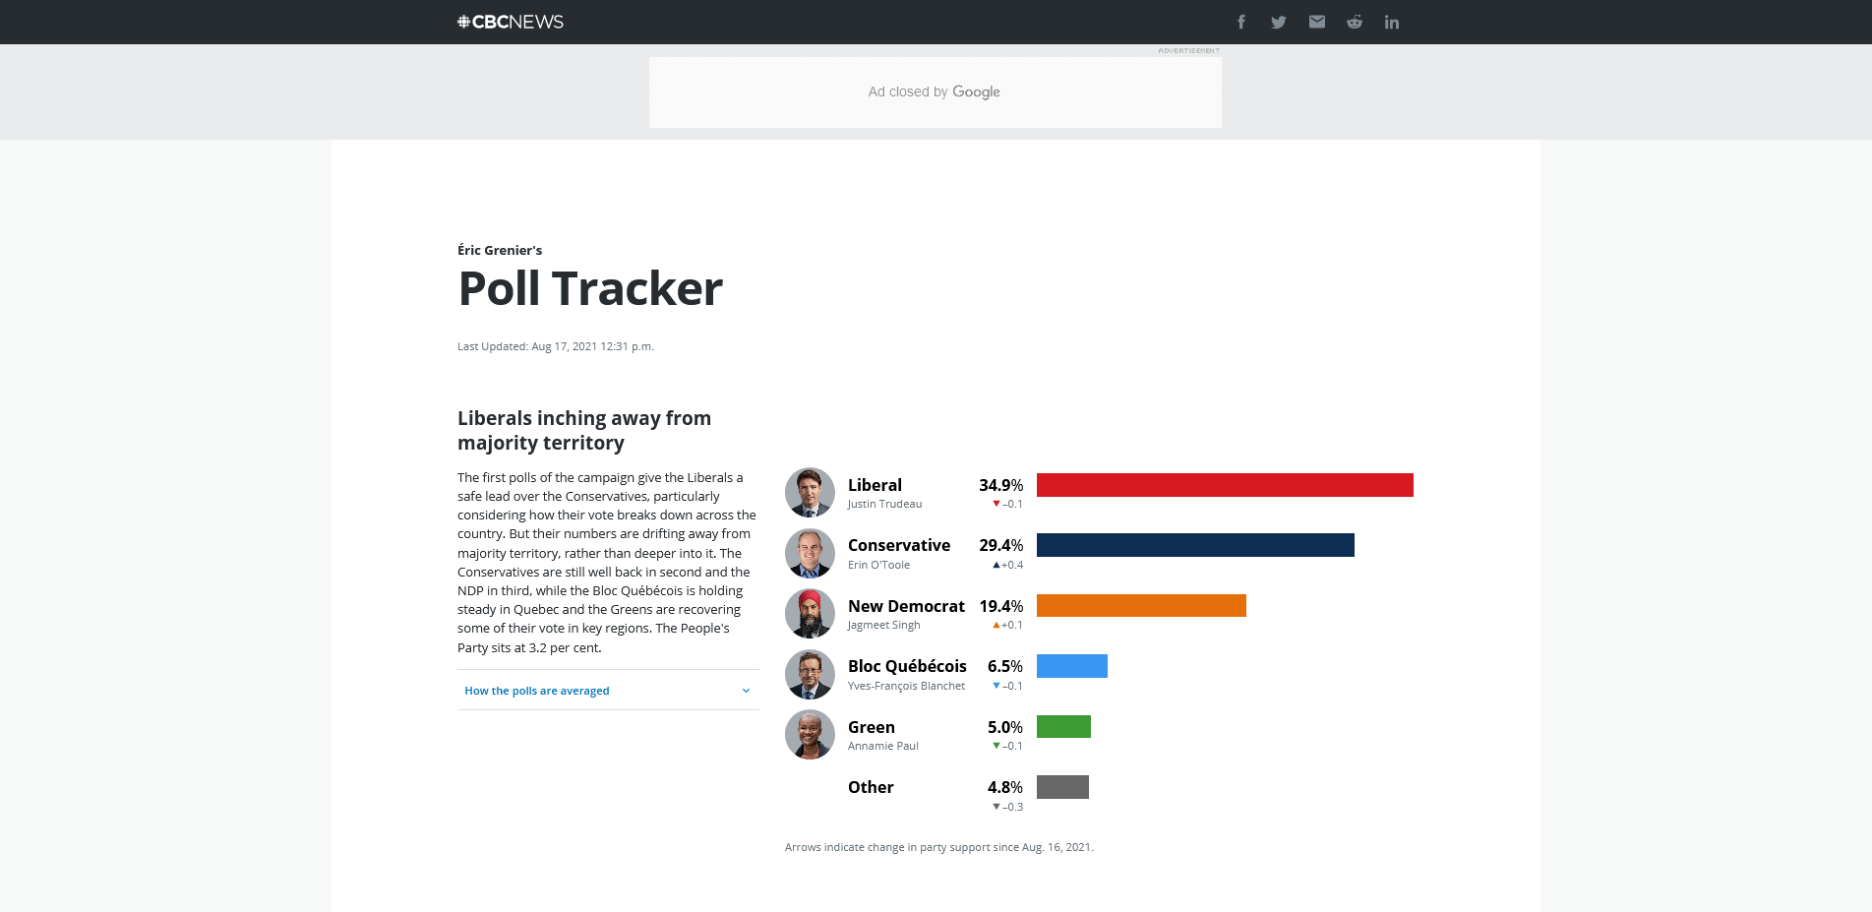Click the 6.5% Bloc Québécois value
Image resolution: width=1872 pixels, height=912 pixels.
coord(1005,666)
